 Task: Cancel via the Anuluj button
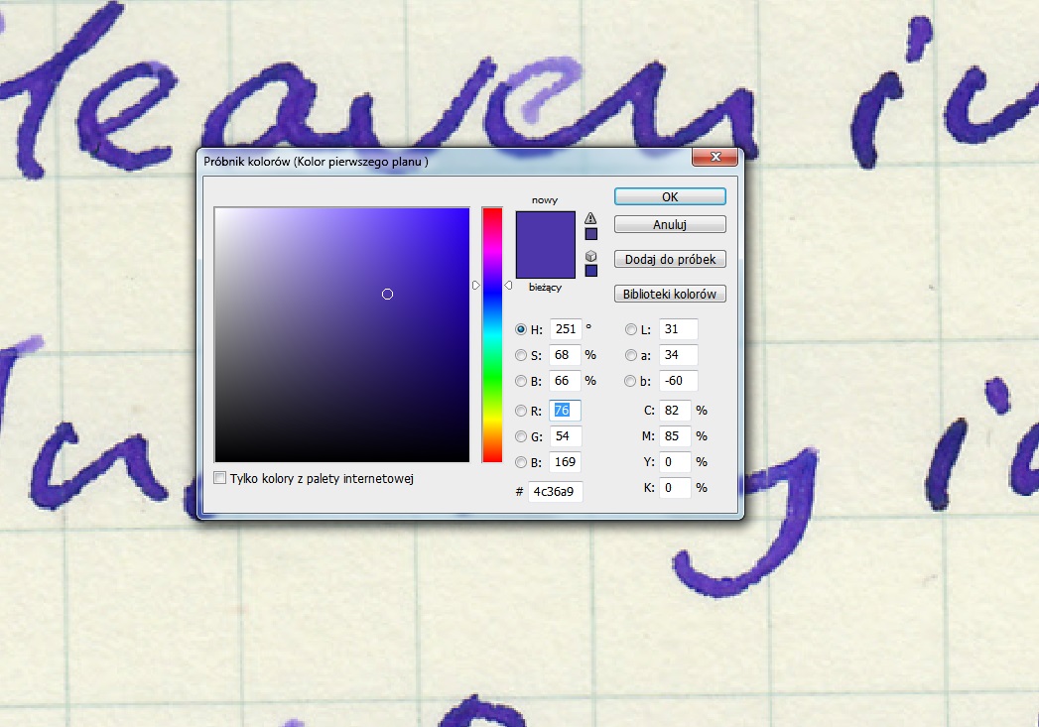pyautogui.click(x=669, y=224)
